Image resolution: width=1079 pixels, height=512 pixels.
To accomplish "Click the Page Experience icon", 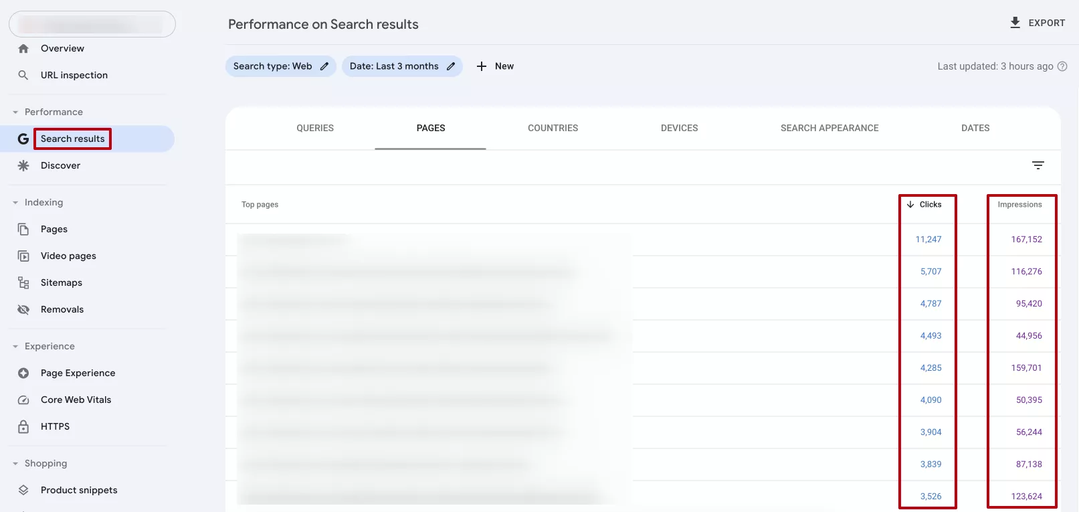I will coord(23,373).
